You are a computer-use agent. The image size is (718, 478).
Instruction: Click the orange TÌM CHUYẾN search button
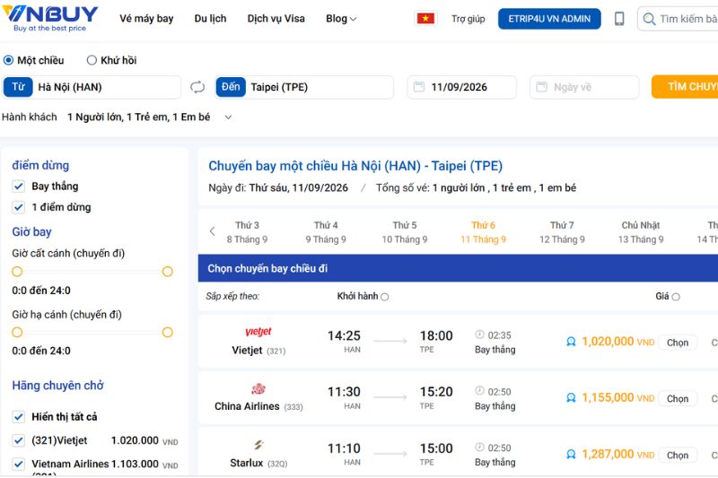pos(685,87)
